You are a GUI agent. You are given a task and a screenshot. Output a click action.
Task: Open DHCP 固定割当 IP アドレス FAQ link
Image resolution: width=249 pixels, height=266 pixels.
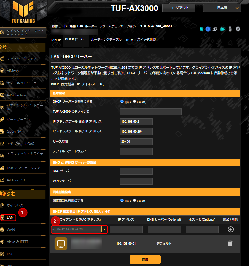(x=77, y=84)
